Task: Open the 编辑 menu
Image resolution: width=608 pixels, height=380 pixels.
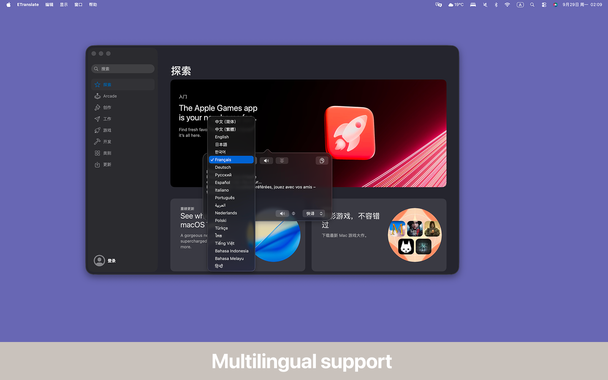Action: tap(49, 5)
